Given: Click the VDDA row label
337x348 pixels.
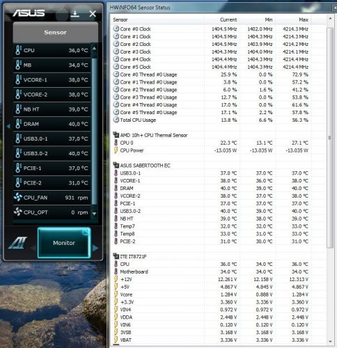Looking at the screenshot, I should [126, 317].
